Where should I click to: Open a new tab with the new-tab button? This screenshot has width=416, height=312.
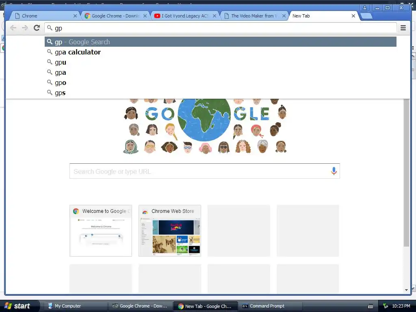point(367,16)
